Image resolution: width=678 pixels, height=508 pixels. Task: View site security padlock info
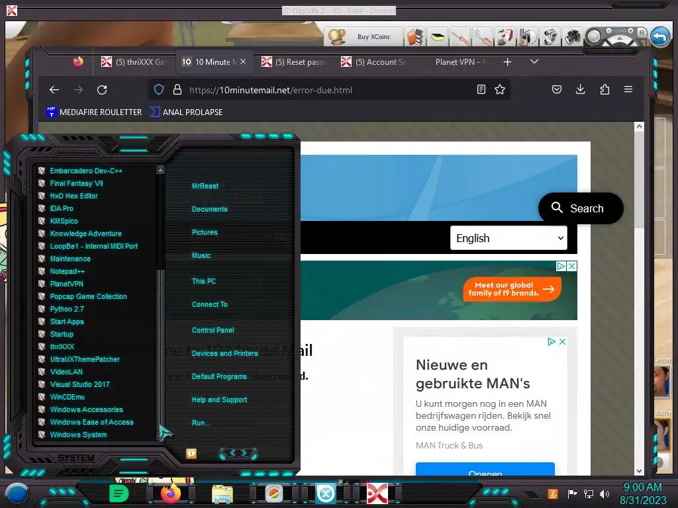(x=177, y=89)
